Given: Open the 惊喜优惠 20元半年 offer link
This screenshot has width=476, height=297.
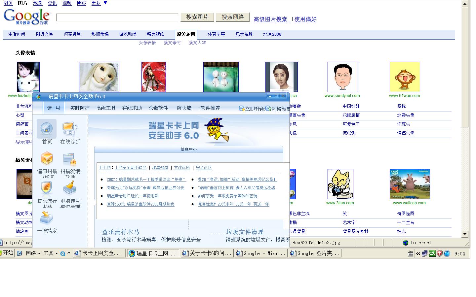Looking at the screenshot, I should (x=234, y=204).
